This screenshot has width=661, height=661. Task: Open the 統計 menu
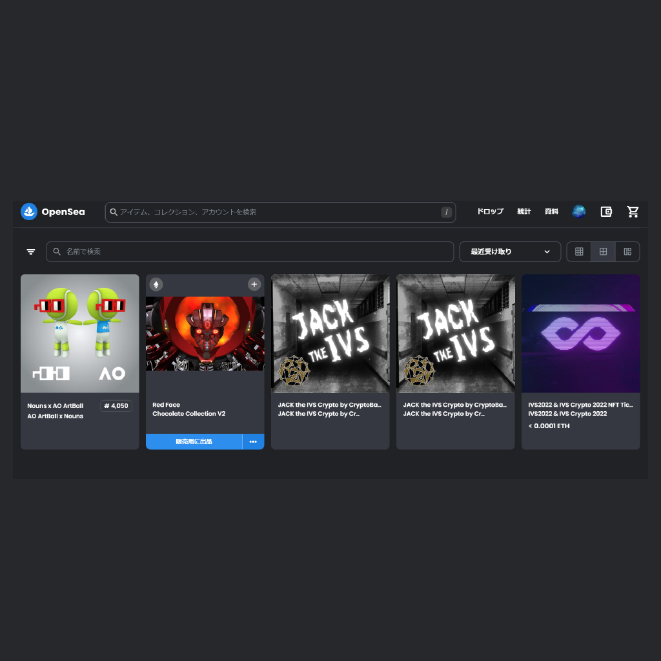(524, 212)
